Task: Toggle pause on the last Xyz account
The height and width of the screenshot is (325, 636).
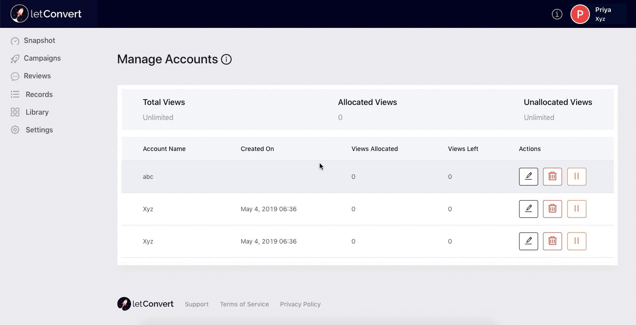Action: pos(576,241)
